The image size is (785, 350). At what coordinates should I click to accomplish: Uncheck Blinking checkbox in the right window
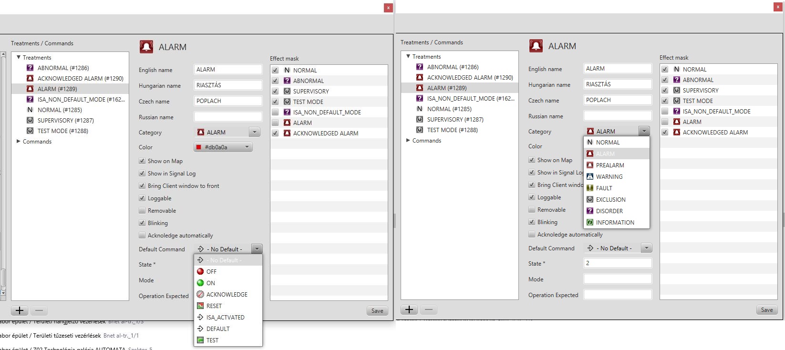click(x=532, y=222)
